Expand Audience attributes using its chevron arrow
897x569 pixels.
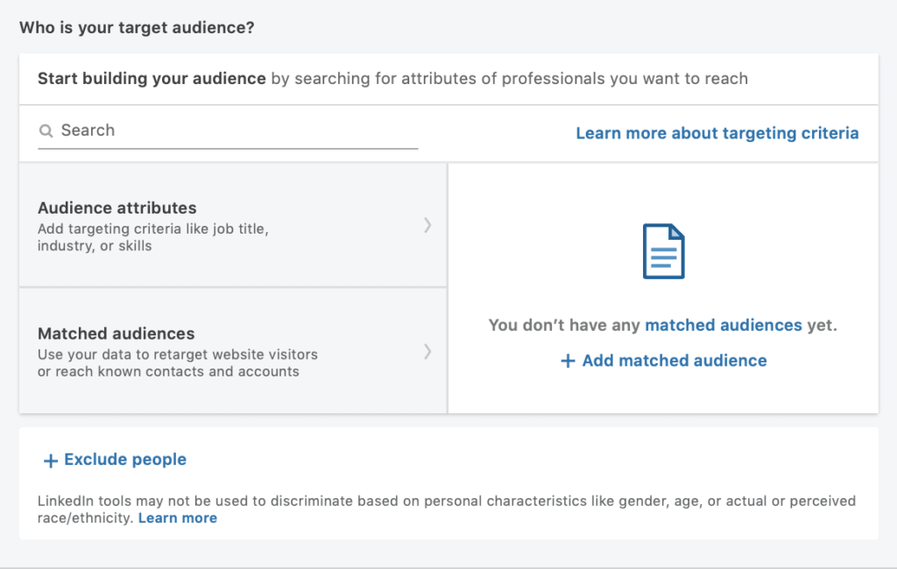pyautogui.click(x=427, y=225)
